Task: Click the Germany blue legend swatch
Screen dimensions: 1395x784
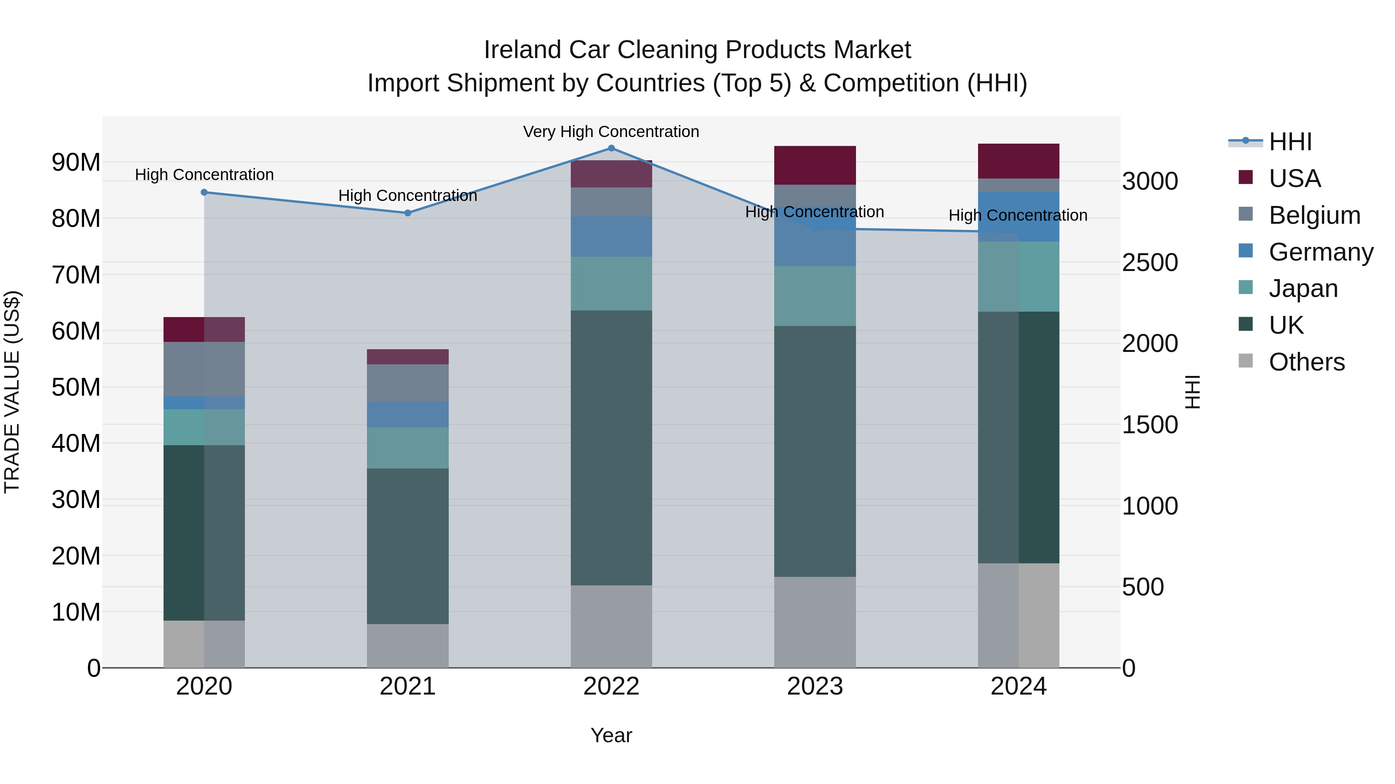Action: click(1245, 250)
